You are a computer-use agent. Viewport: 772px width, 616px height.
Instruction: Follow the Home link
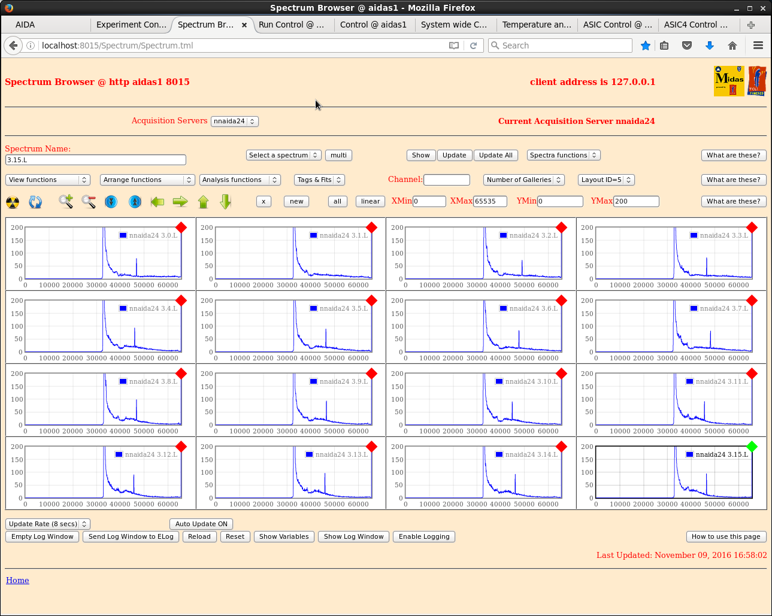click(17, 580)
